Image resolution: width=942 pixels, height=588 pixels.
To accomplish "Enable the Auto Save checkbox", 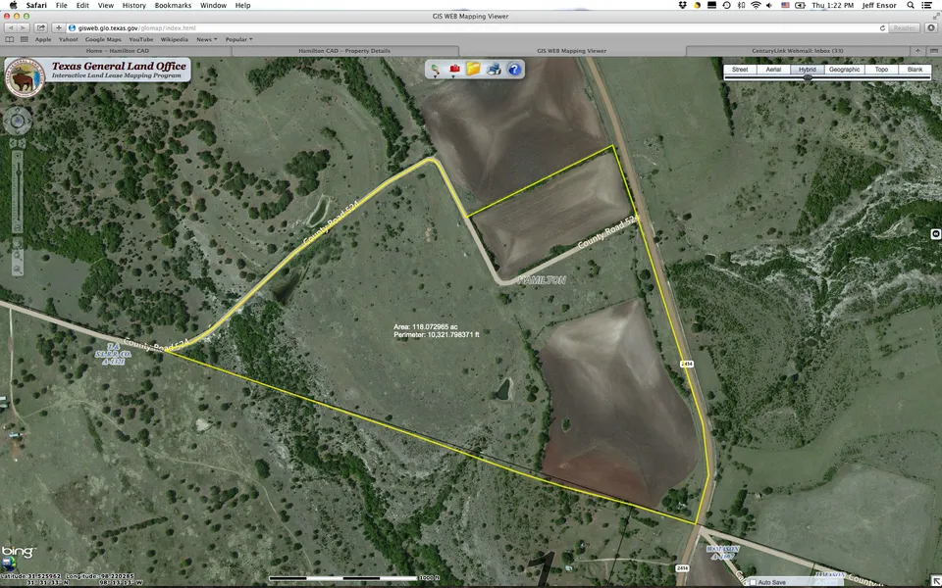I will click(x=752, y=582).
